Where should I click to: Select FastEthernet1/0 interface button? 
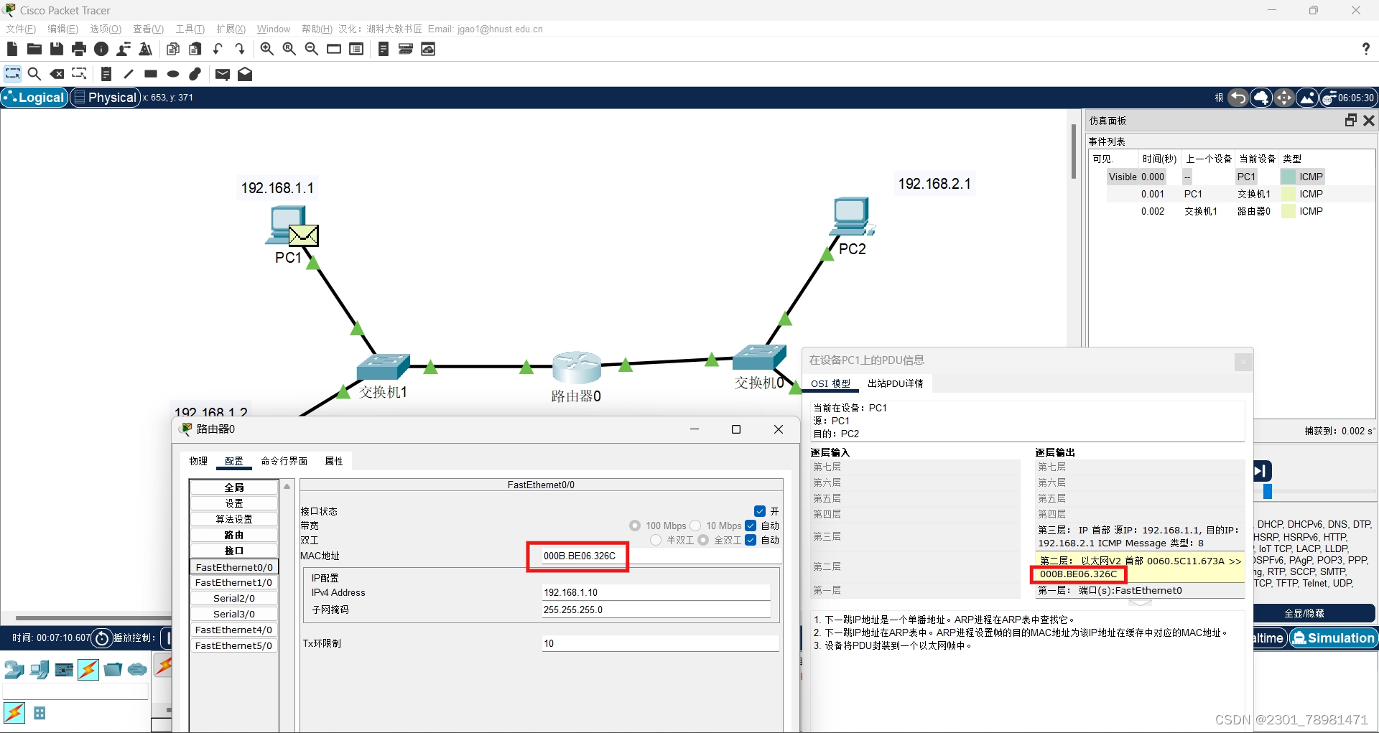tap(234, 582)
